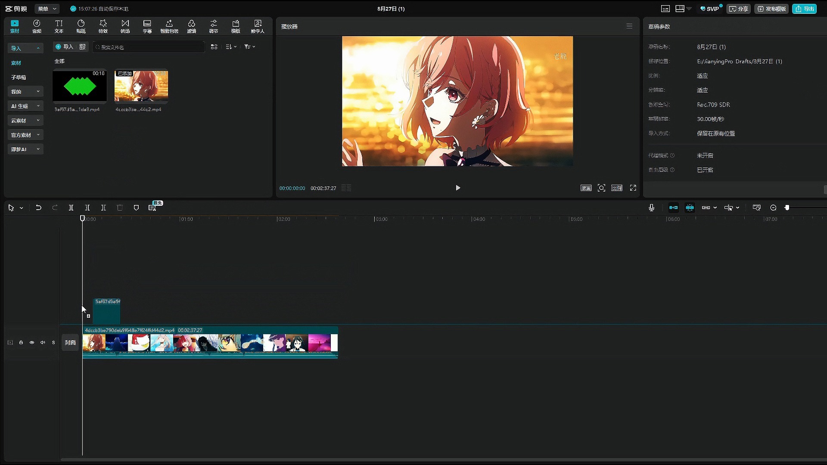Enter fullscreen preview mode
This screenshot has width=827, height=465.
(633, 188)
